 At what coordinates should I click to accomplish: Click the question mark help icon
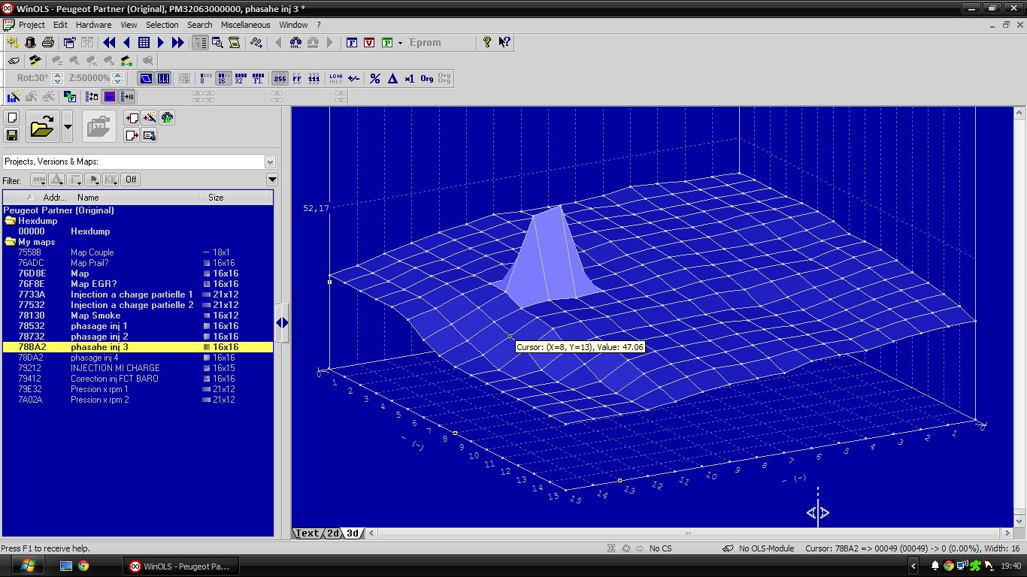(487, 43)
